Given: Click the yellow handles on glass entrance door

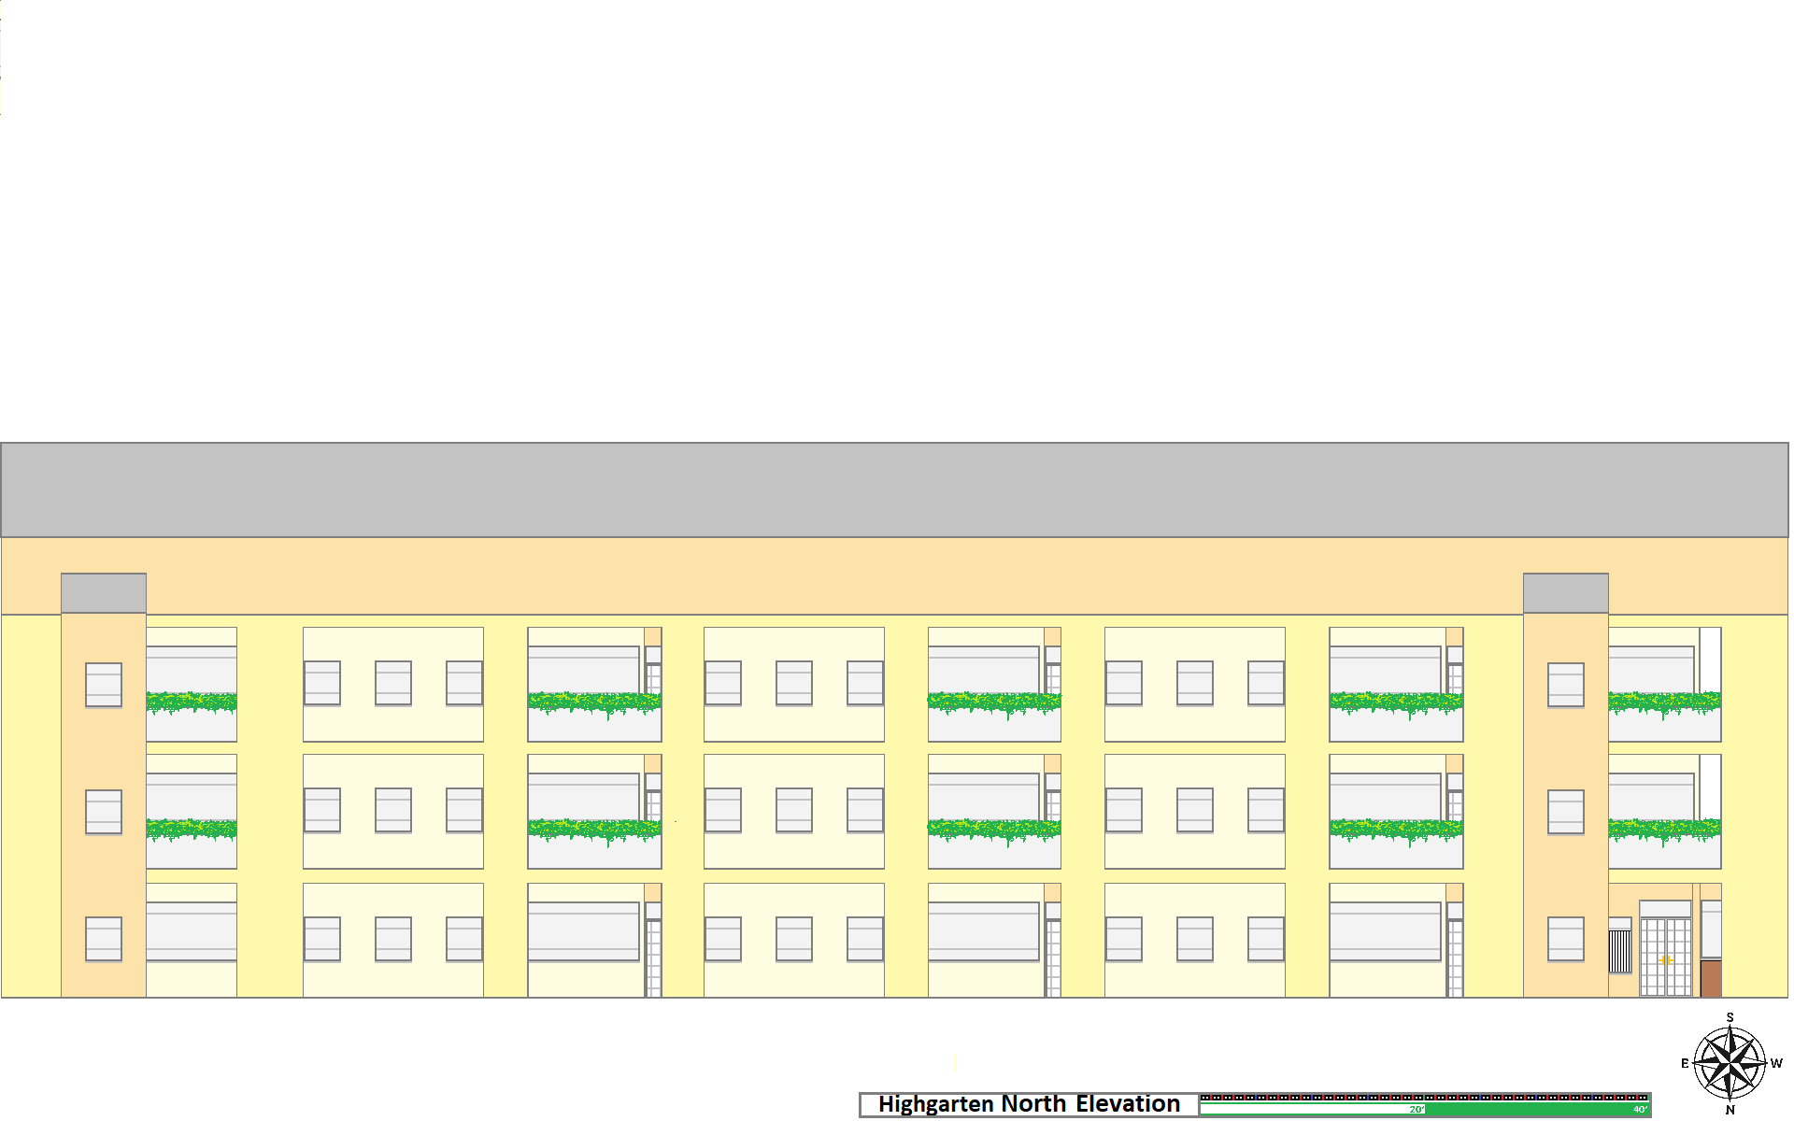Looking at the screenshot, I should 1665,960.
